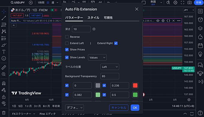
Task: Hide all drawings with eye icon
Action: point(4,103)
